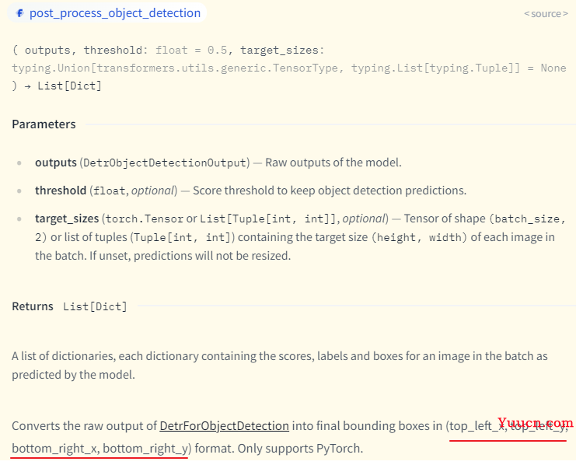The image size is (583, 465).
Task: Open the <source> link
Action: click(546, 14)
